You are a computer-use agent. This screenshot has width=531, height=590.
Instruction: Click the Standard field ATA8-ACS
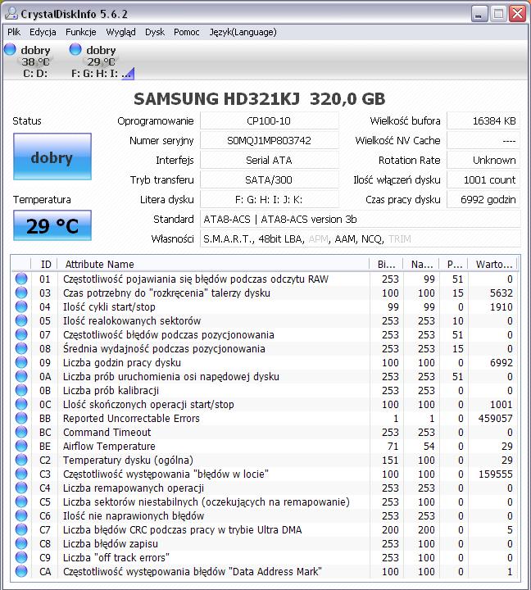(361, 219)
